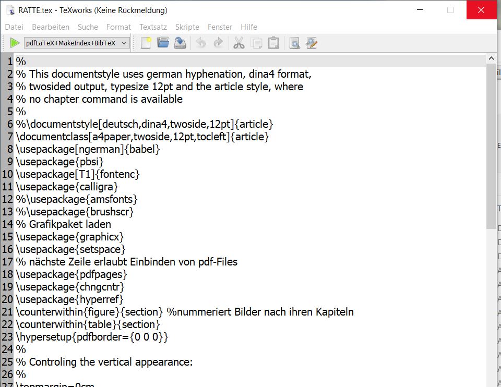Open the Format menu
This screenshot has height=387, width=501.
pos(118,27)
